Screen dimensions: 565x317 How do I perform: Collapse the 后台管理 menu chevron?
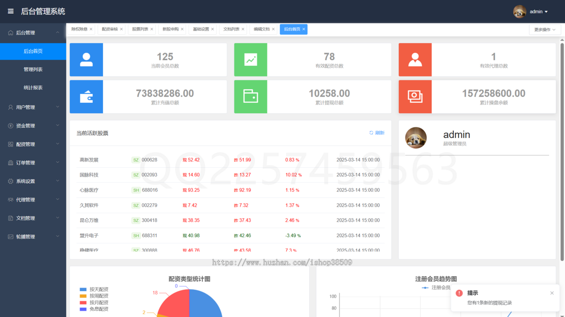tap(57, 32)
